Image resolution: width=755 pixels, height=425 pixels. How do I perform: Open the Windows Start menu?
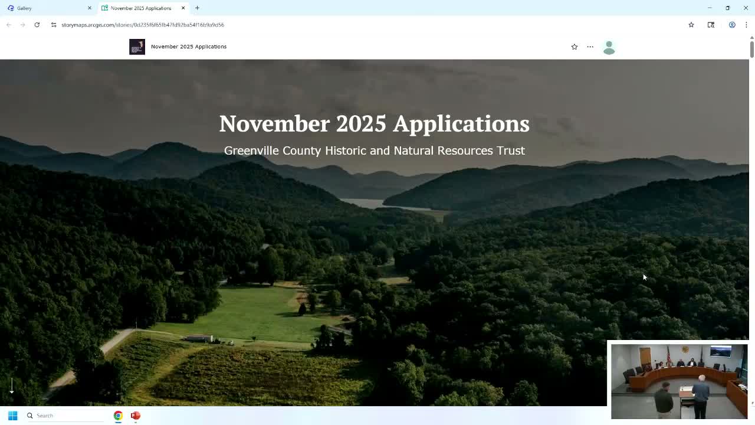12,416
